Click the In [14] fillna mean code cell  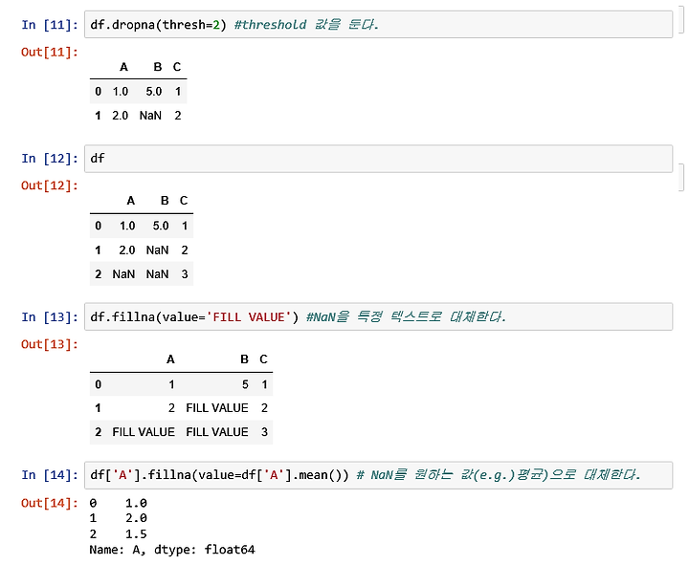378,475
